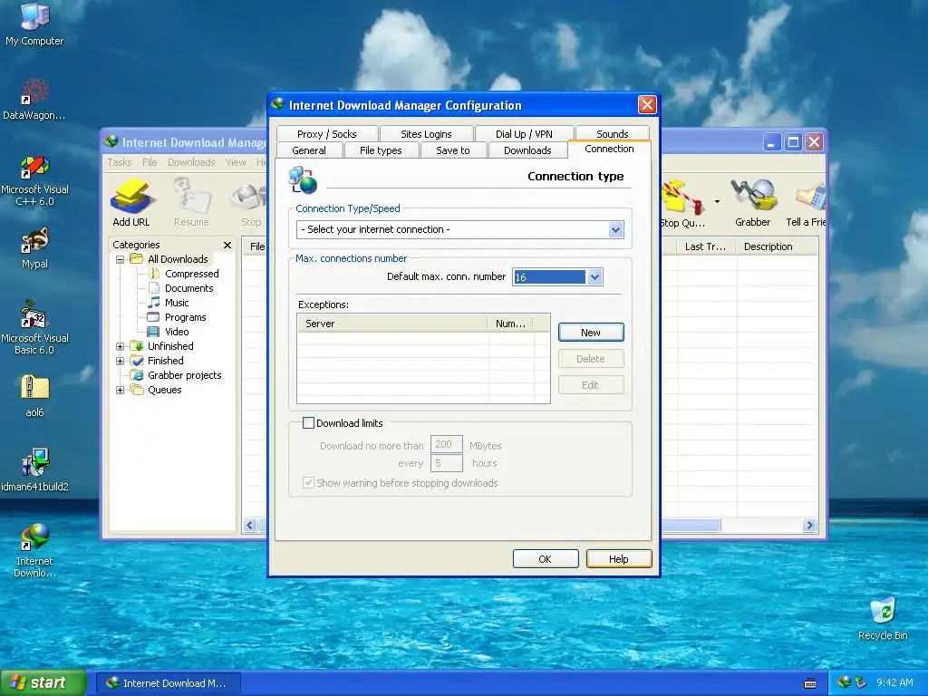Open the Recycle Bin
The height and width of the screenshot is (696, 928).
(883, 618)
